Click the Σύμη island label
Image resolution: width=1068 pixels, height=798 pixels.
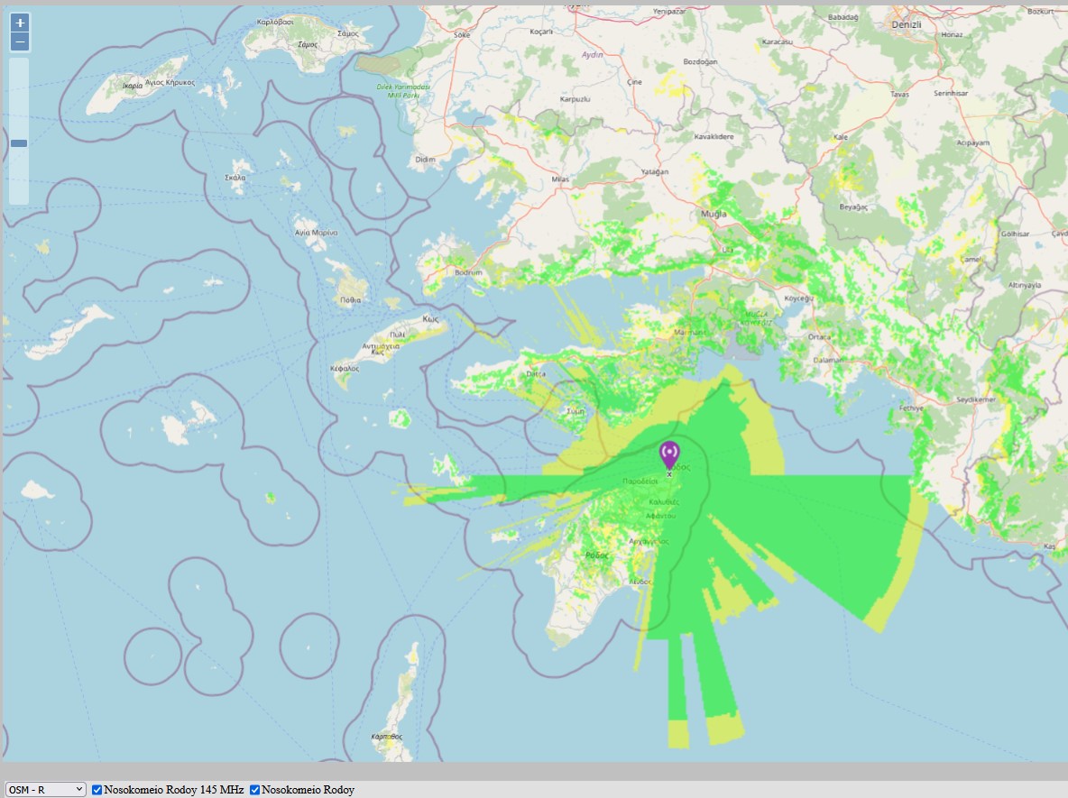tap(575, 411)
